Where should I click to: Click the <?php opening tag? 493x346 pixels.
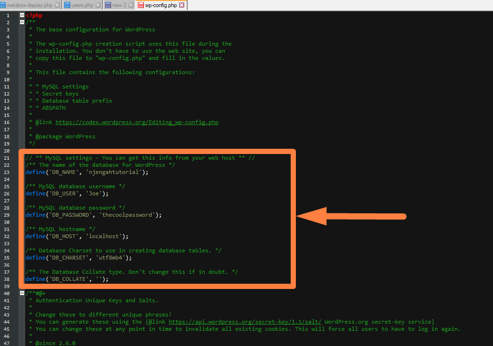[x=34, y=15]
